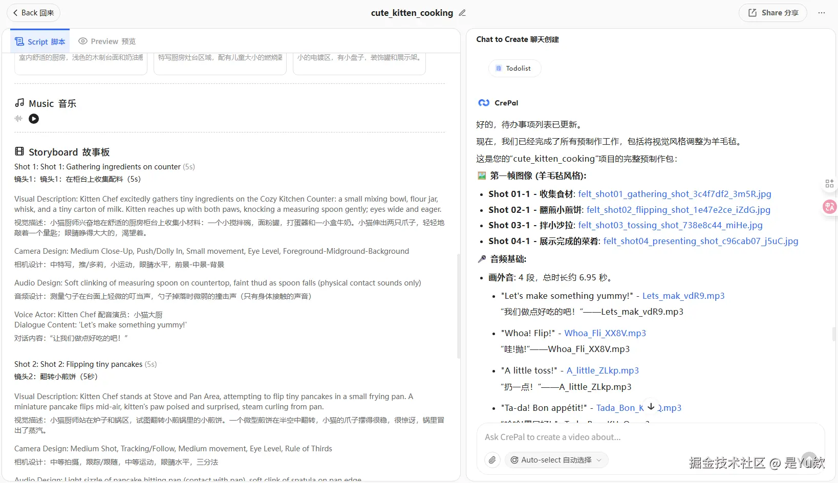The image size is (838, 483).
Task: Open felt_shot03_tossing_shot_738e8c44_miHe.jpg link
Action: (x=670, y=225)
